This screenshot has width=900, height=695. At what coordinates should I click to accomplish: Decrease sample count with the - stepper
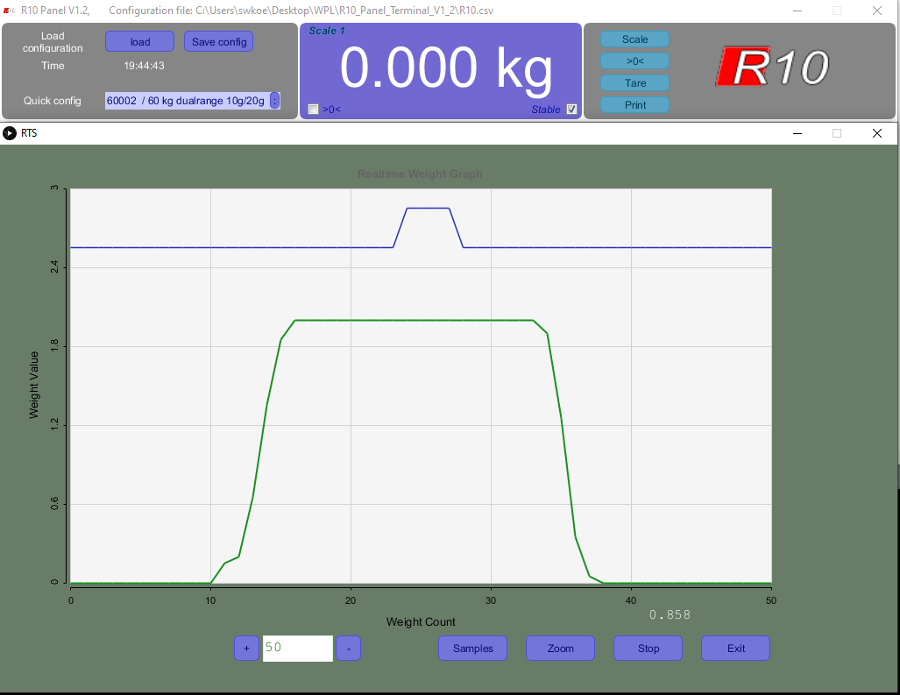348,648
